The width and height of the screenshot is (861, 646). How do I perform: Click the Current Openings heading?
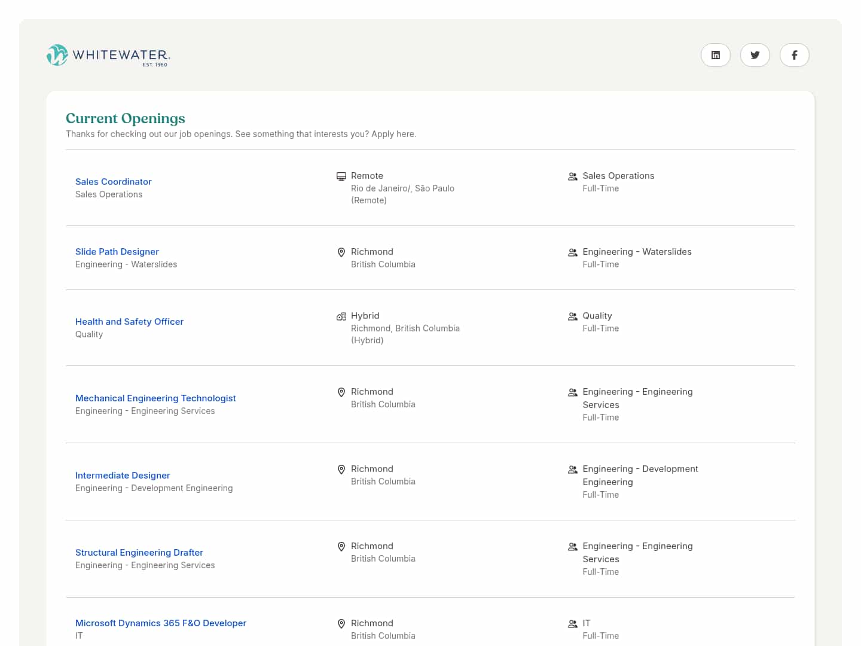[x=126, y=118]
